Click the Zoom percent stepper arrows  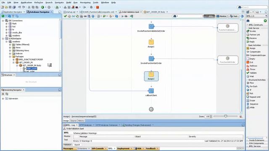211,117
